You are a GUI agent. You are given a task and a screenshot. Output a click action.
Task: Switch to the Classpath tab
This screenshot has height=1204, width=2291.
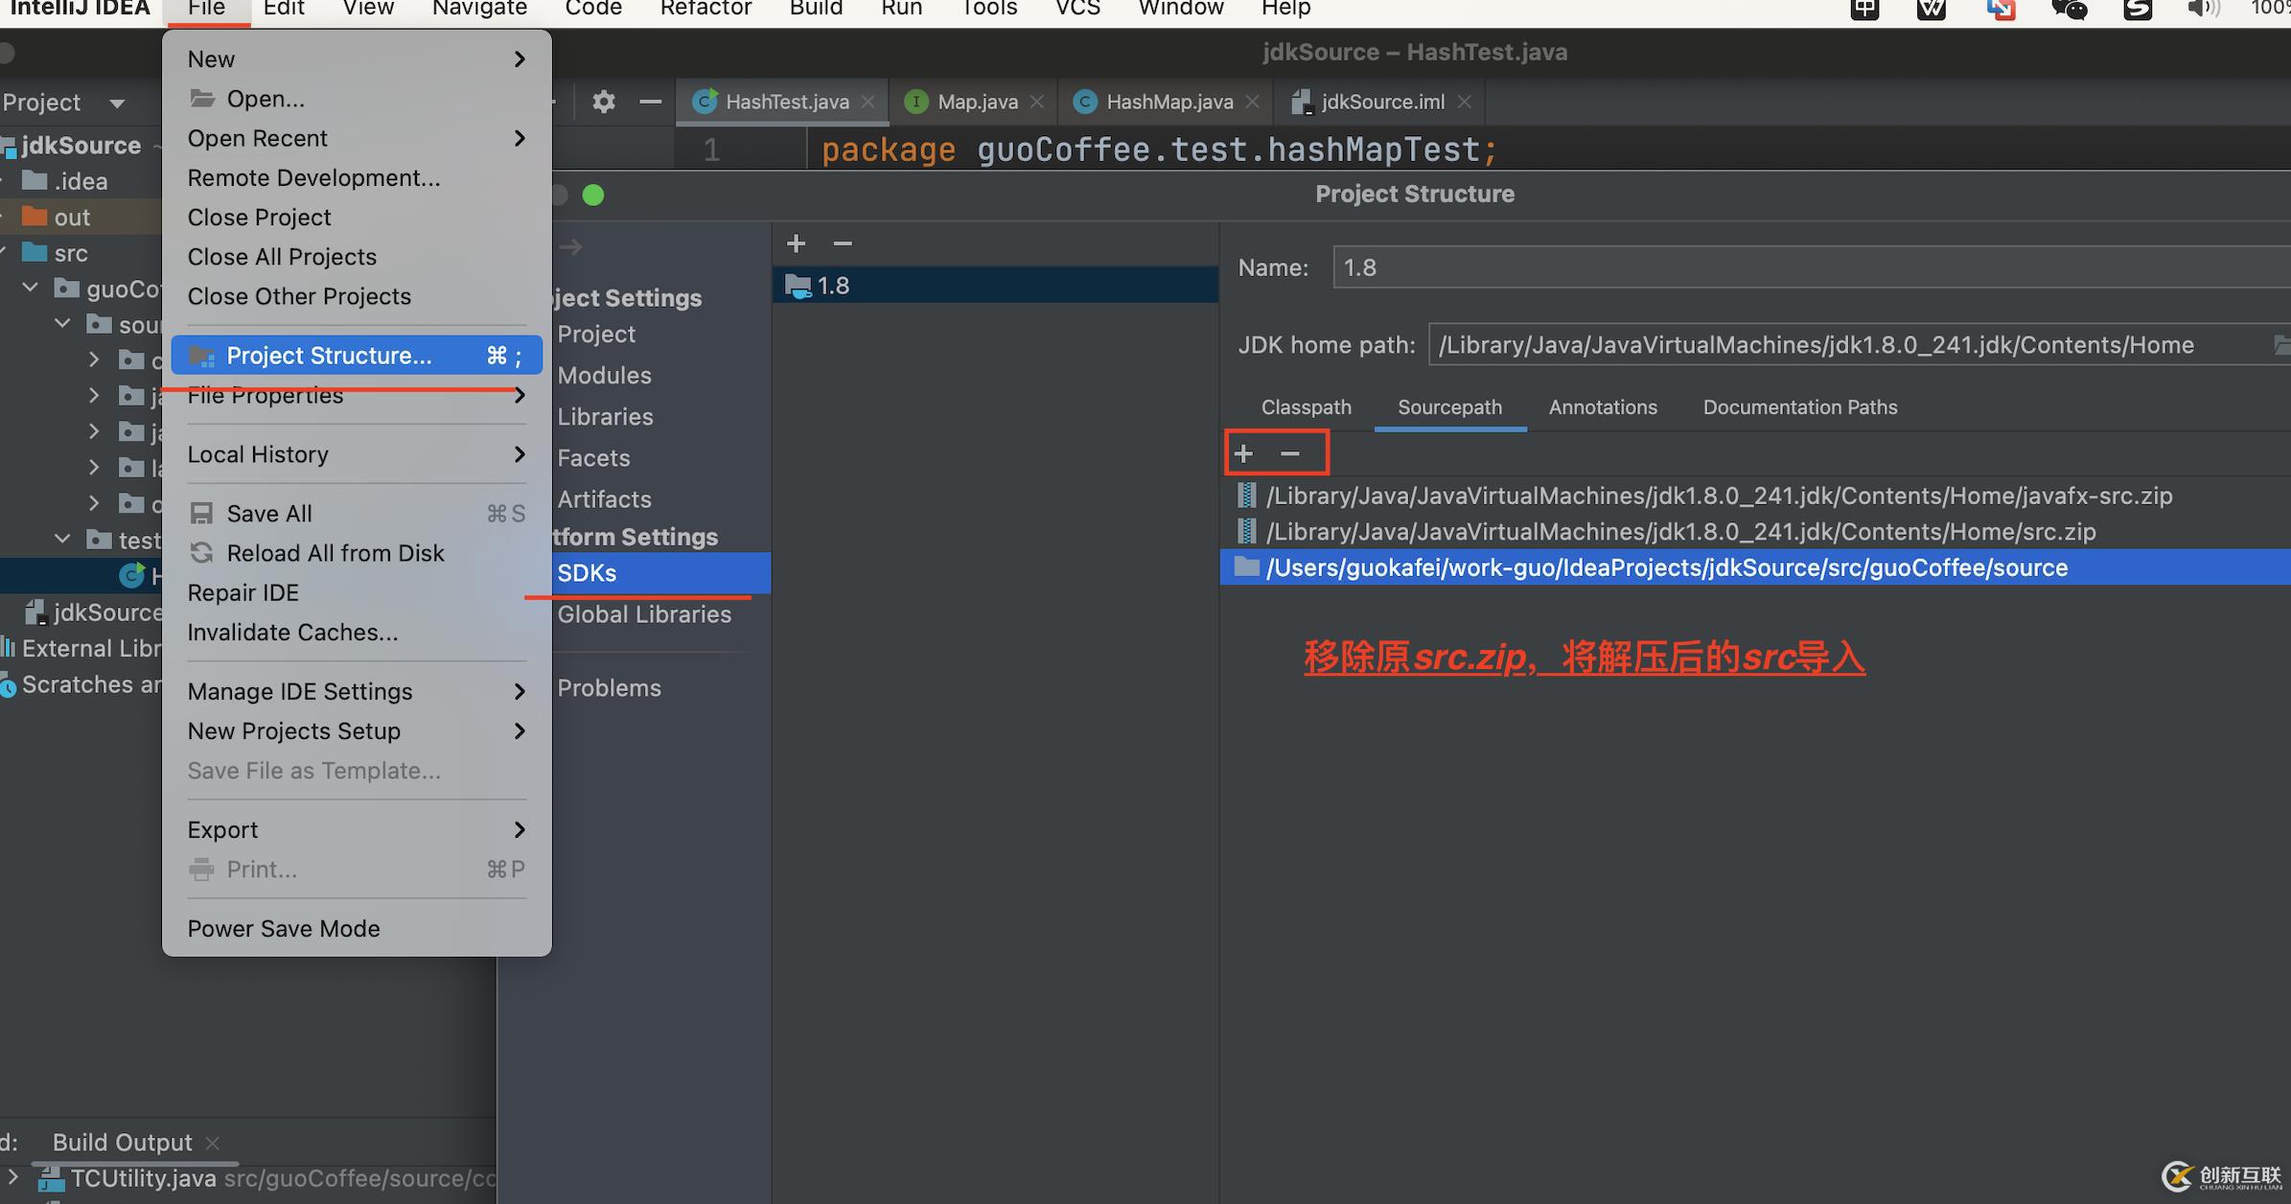[1306, 407]
